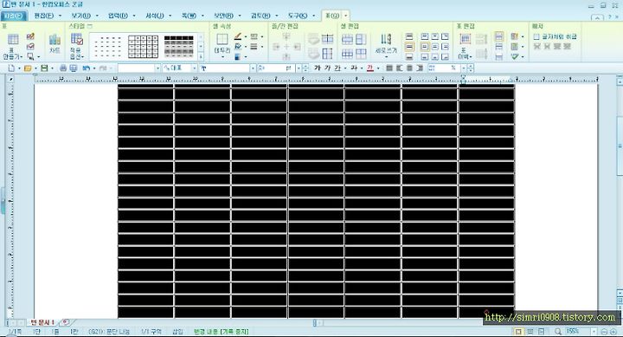Open the red font color dropdown arrow
The height and width of the screenshot is (337, 623).
point(378,68)
